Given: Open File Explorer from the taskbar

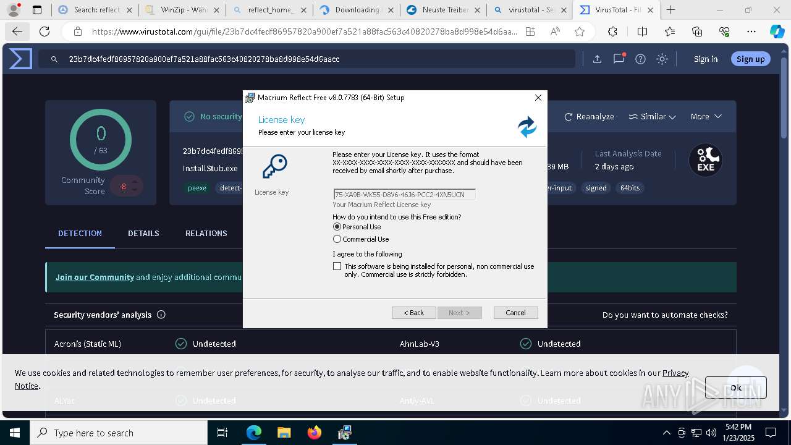Looking at the screenshot, I should 284,433.
